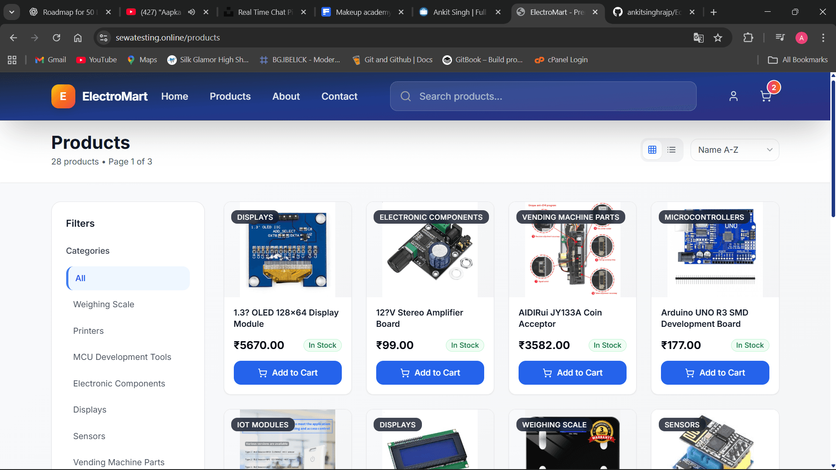
Task: Open the Name A-Z sort dropdown
Action: (x=735, y=150)
